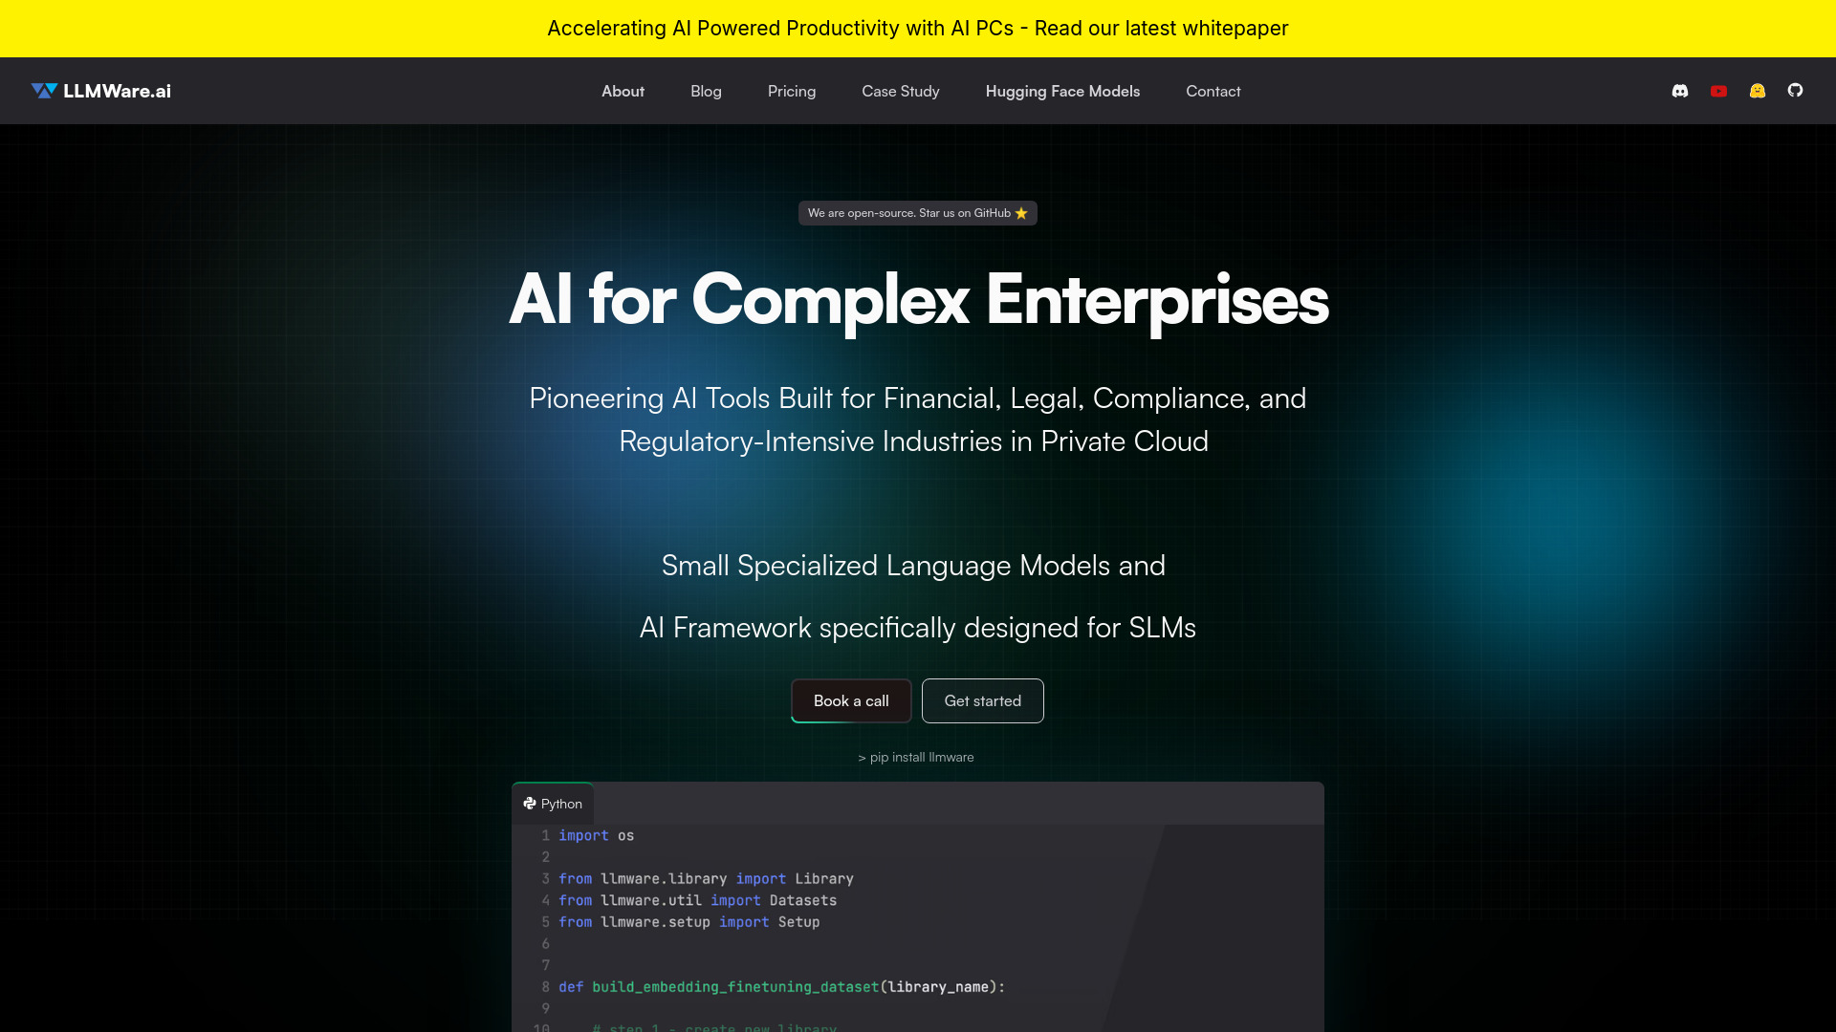Expand the Hugging Face Models dropdown
Viewport: 1836px width, 1032px height.
point(1061,91)
